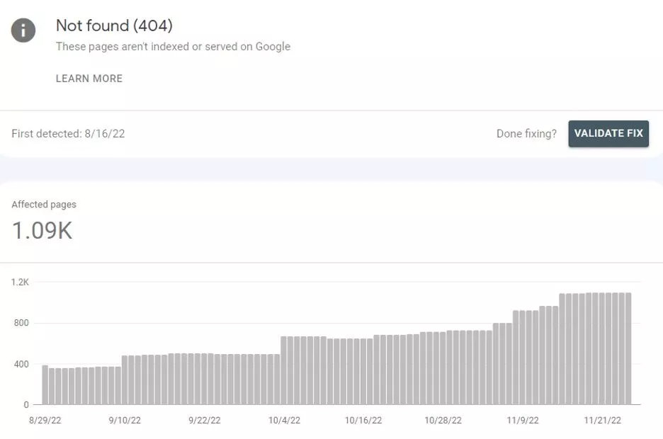The height and width of the screenshot is (439, 663).
Task: Click the info icon beside Not found
Action: coord(23,30)
